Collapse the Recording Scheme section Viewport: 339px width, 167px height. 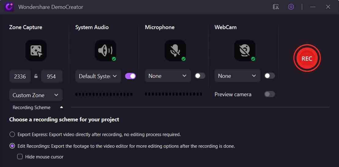[61, 108]
